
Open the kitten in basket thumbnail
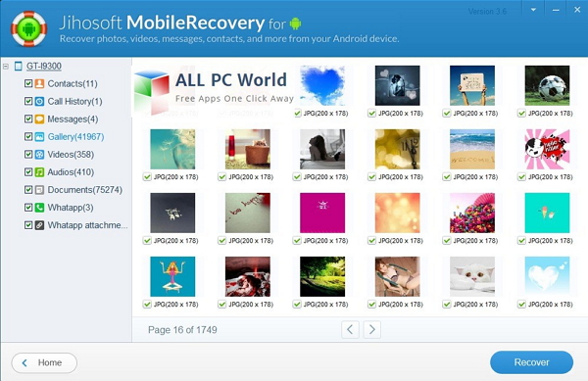point(248,149)
